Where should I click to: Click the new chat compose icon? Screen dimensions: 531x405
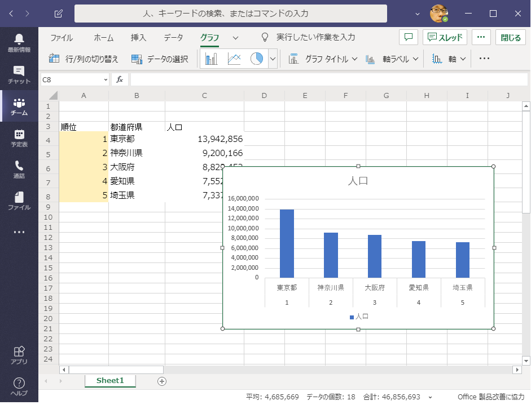[59, 14]
